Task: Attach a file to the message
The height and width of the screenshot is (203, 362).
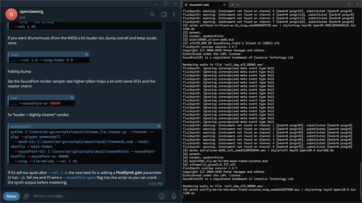Action: [26, 196]
